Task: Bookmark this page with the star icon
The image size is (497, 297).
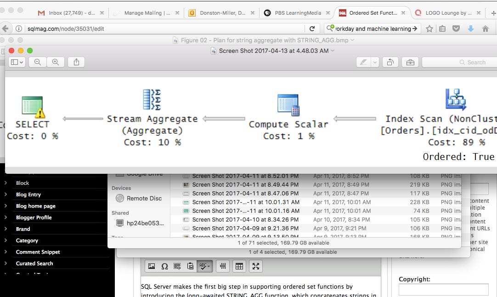Action: [429, 29]
